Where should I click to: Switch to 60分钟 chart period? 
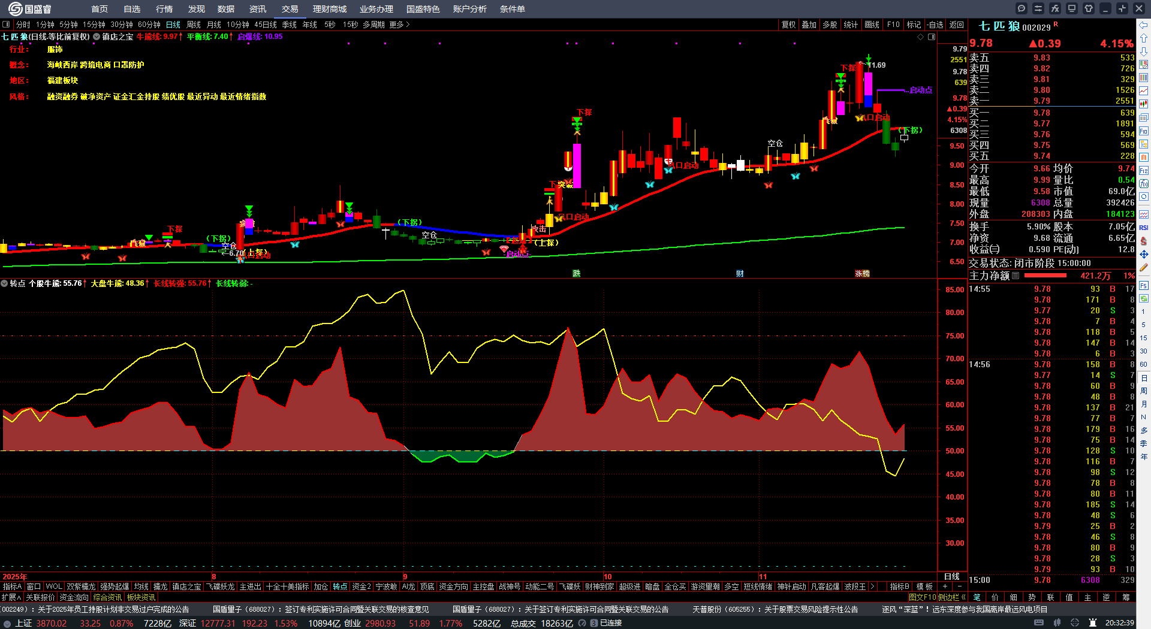[149, 25]
